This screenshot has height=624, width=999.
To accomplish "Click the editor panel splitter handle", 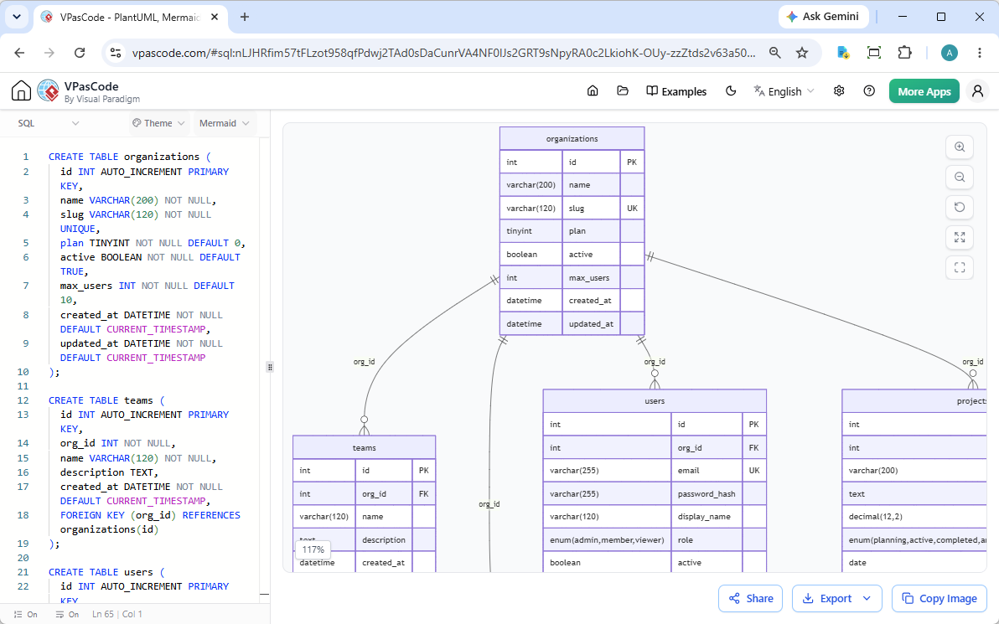I will pos(270,367).
